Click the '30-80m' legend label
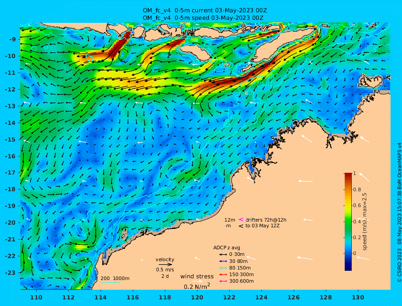The height and width of the screenshot is (306, 402). click(238, 261)
